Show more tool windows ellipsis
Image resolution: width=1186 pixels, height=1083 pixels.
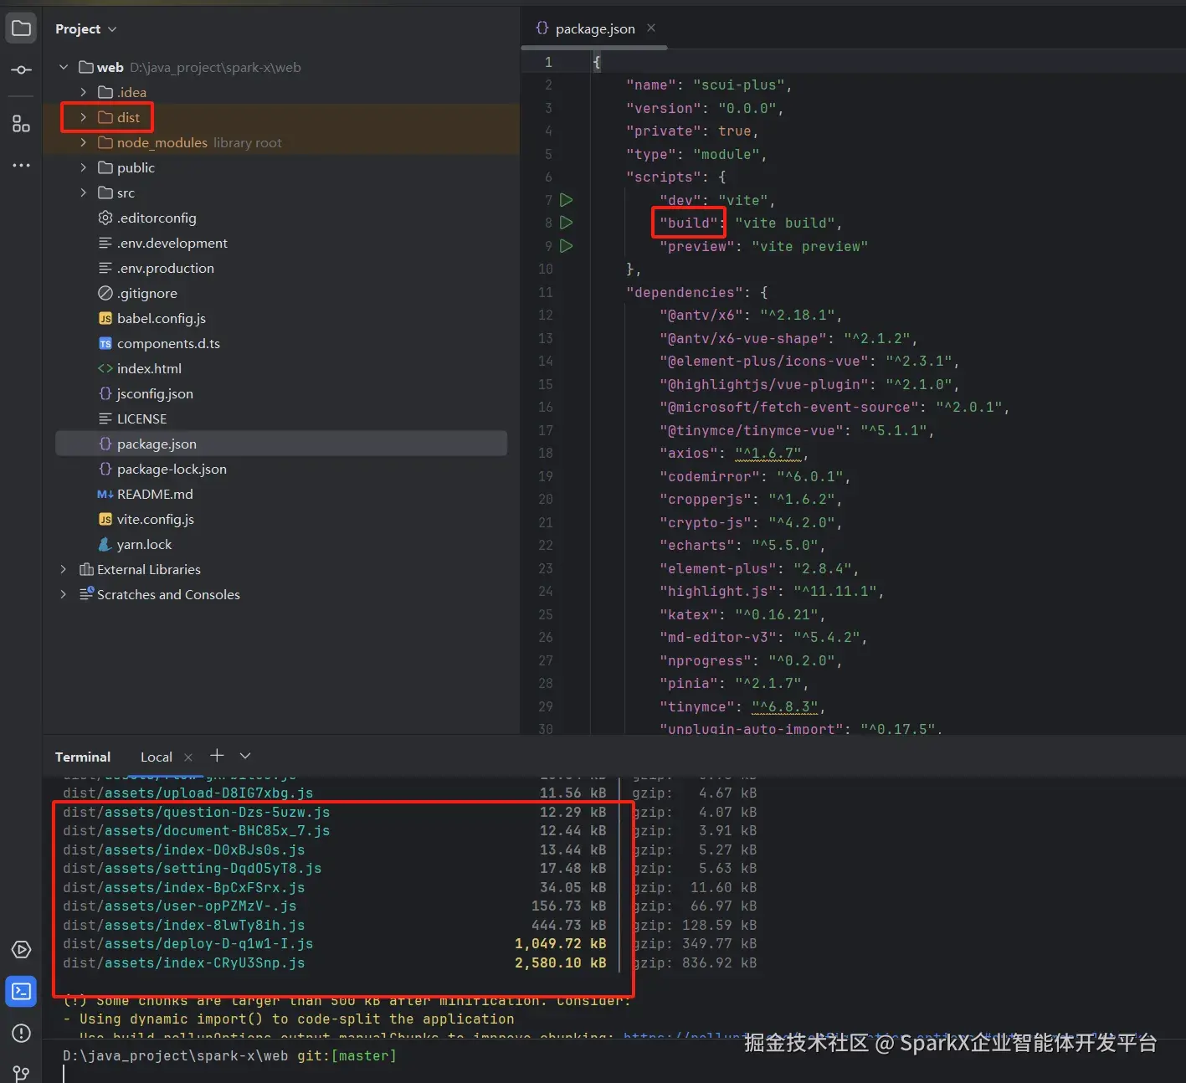(21, 166)
